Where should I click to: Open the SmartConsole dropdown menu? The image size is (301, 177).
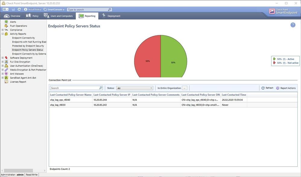pyautogui.click(x=54, y=10)
